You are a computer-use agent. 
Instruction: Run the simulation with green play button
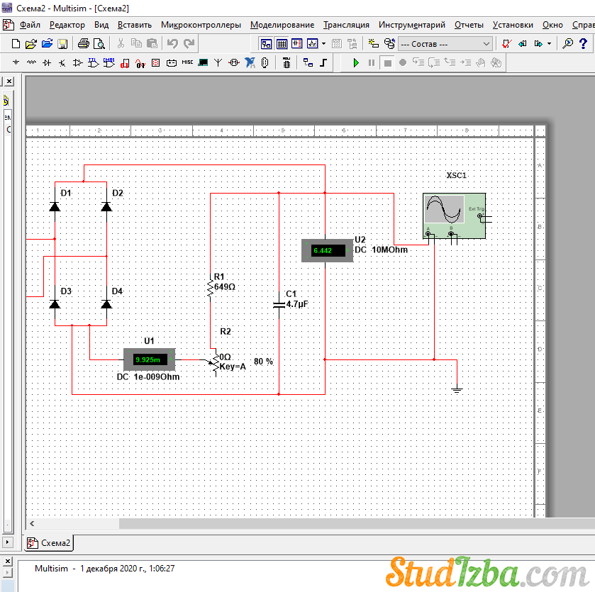(356, 63)
